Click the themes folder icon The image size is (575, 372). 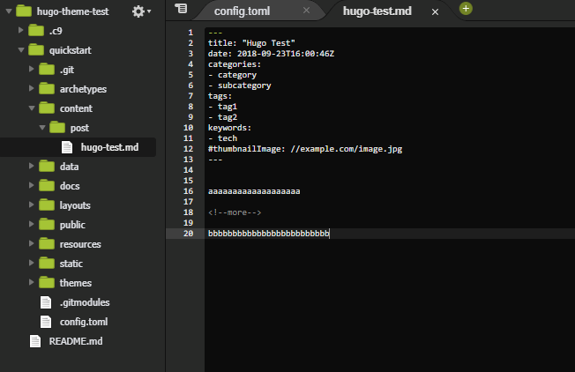(x=47, y=283)
